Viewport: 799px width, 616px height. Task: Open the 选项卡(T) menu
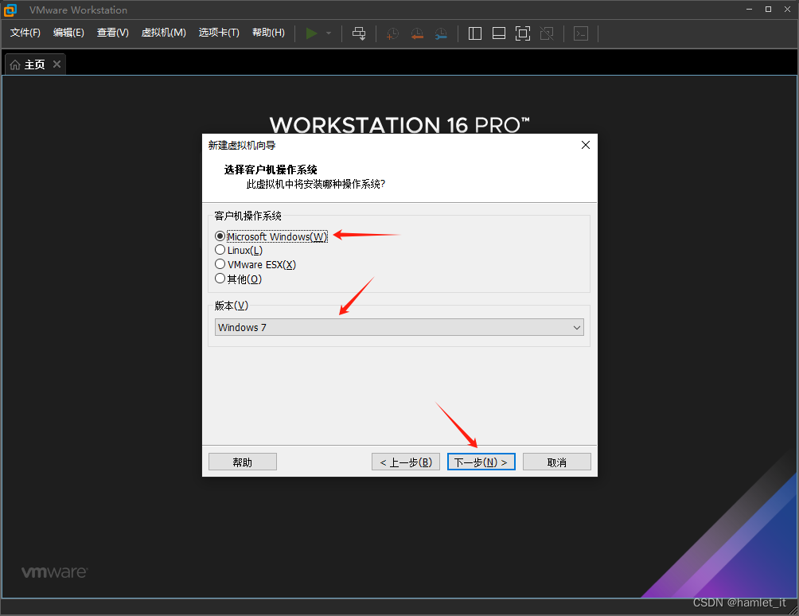[x=219, y=33]
